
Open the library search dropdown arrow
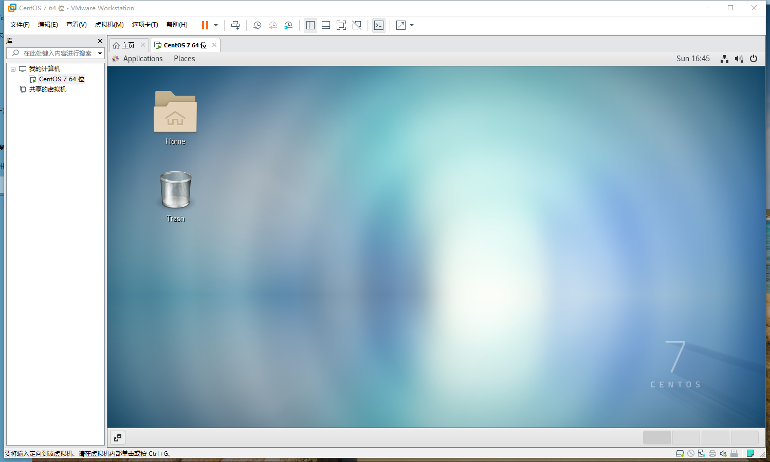(x=100, y=54)
